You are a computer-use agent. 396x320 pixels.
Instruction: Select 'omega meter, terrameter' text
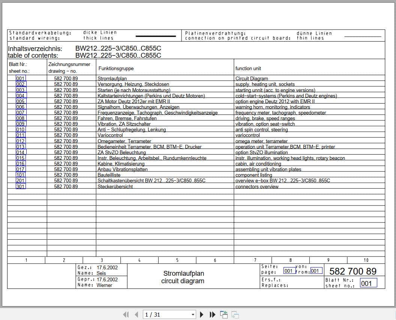click(261, 141)
